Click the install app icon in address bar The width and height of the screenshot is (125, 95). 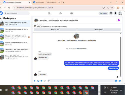(x=103, y=8)
